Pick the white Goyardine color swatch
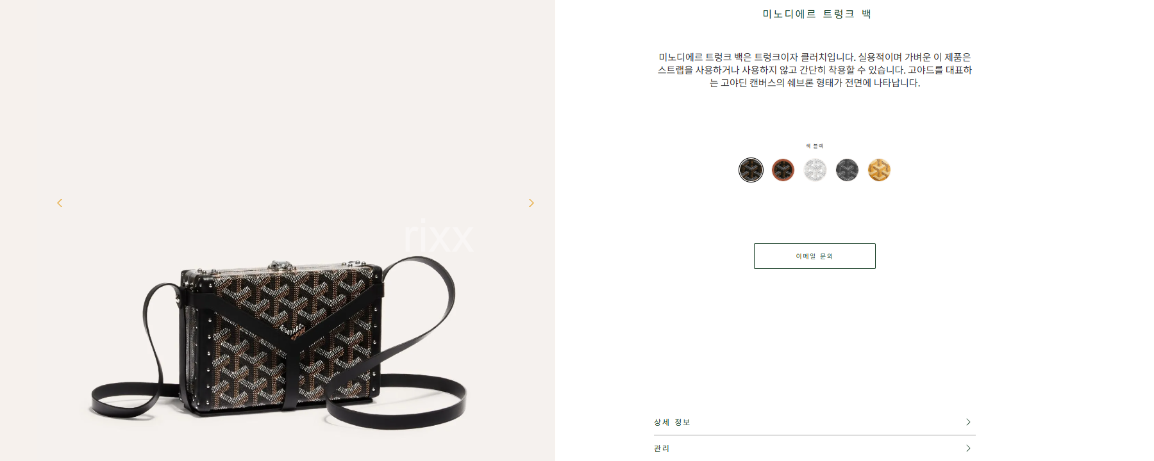 (x=815, y=170)
